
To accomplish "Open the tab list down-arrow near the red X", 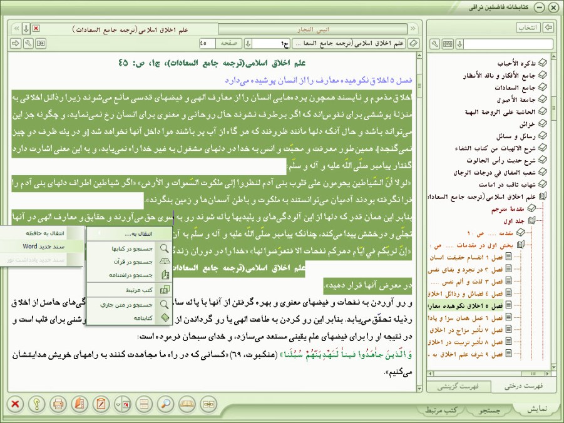I will (26, 28).
